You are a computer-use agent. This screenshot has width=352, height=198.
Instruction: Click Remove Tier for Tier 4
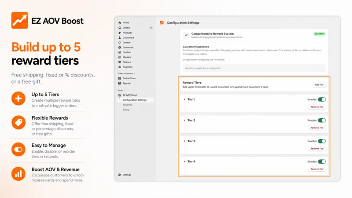[x=317, y=169]
